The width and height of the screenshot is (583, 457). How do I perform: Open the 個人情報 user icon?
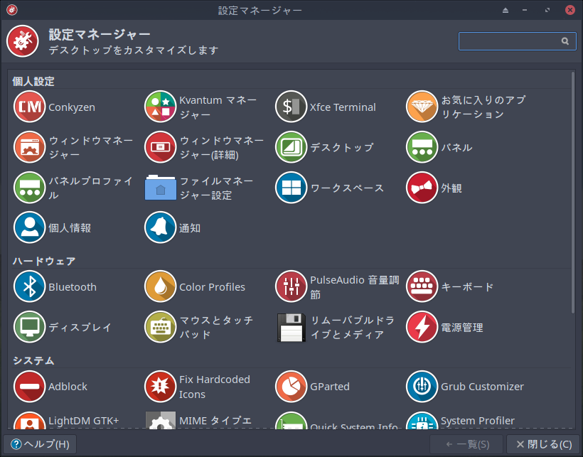click(x=29, y=227)
